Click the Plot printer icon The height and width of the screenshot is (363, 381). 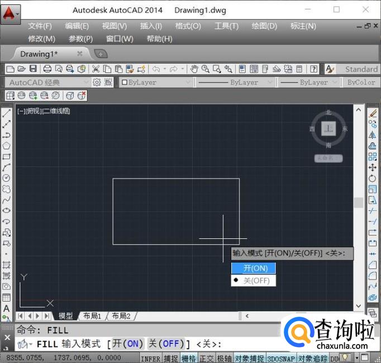47,69
